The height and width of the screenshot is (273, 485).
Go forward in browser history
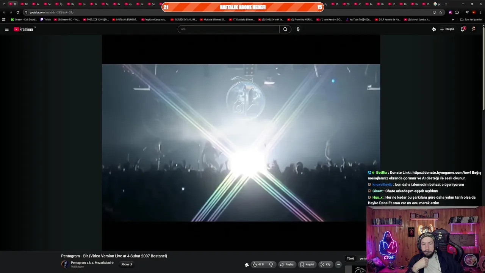[11, 12]
